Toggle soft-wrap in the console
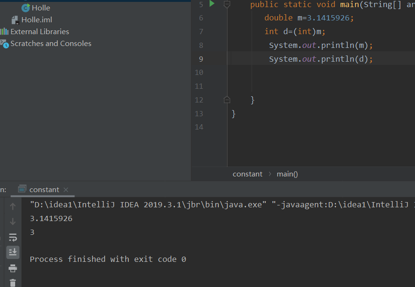Image resolution: width=415 pixels, height=287 pixels. pyautogui.click(x=13, y=237)
